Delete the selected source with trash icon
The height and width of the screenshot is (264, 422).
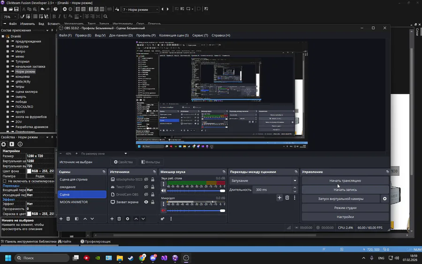(119, 219)
